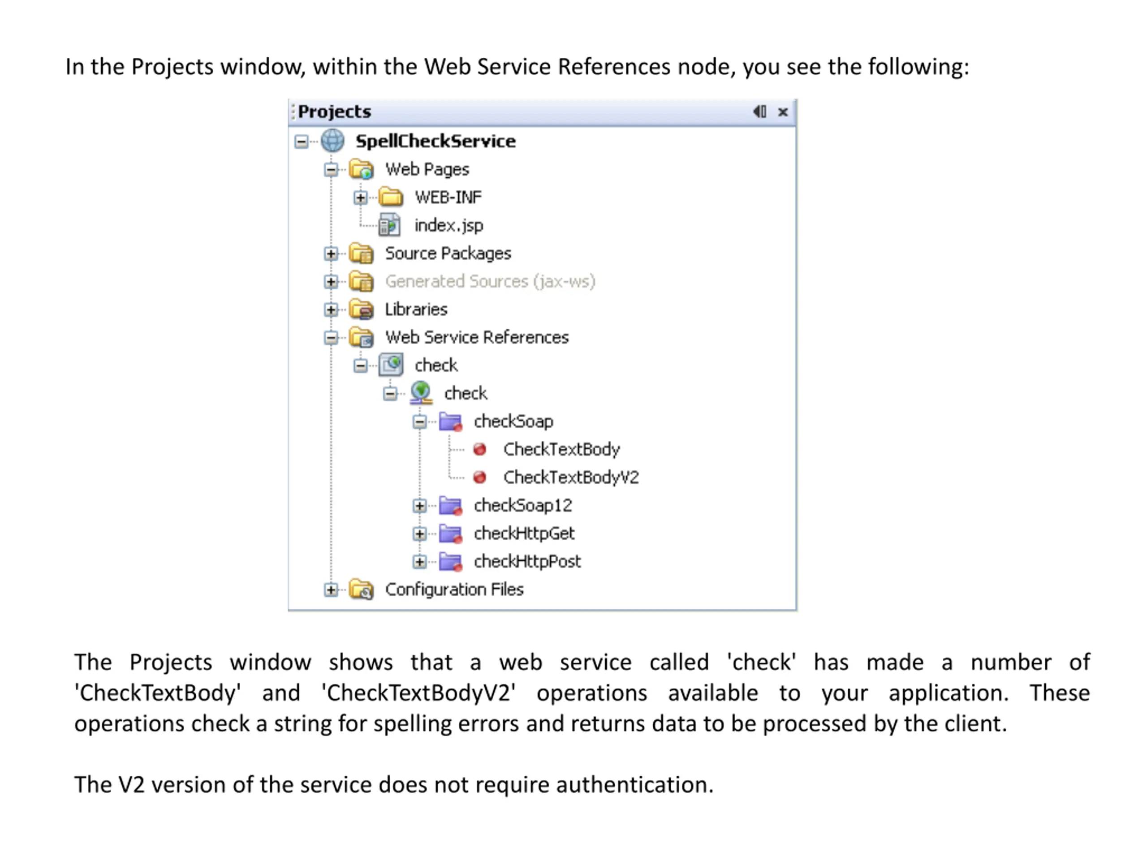Click the check service globe icon
The height and width of the screenshot is (860, 1147).
(421, 393)
